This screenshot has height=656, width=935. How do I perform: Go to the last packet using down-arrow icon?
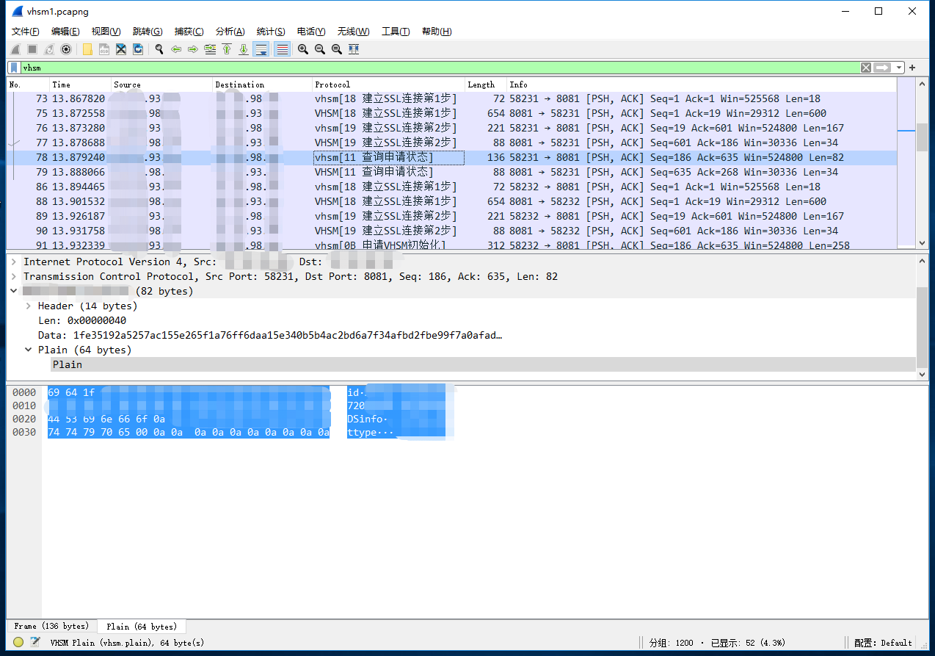(244, 49)
